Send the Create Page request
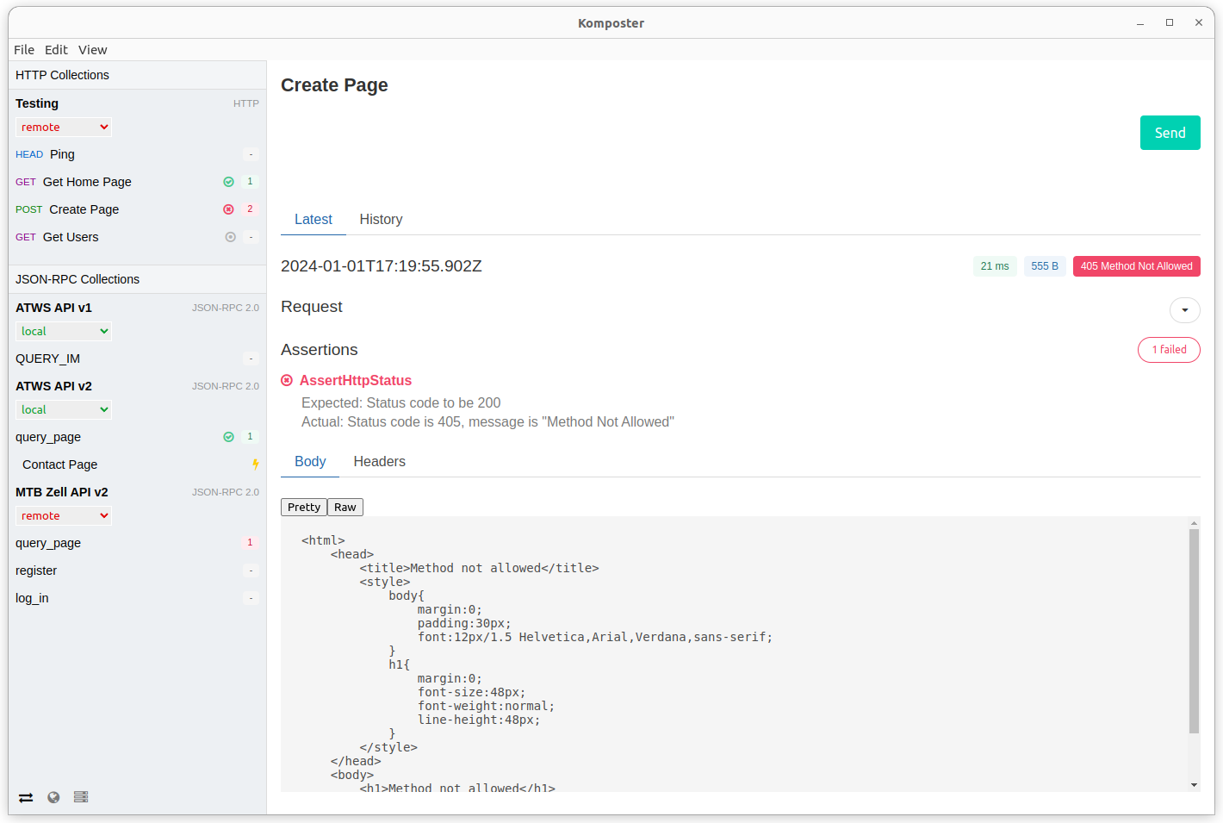Screen dimensions: 1223x823 coord(1170,133)
